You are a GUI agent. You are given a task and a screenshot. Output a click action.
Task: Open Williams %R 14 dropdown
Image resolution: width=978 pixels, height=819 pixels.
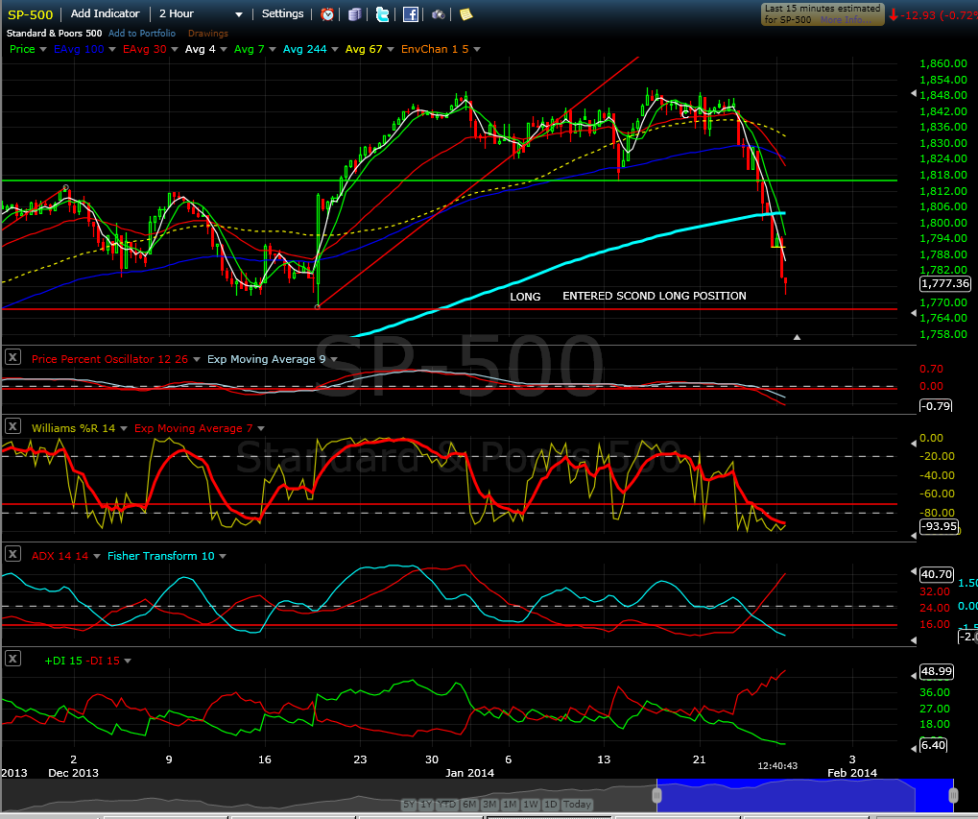pos(124,428)
